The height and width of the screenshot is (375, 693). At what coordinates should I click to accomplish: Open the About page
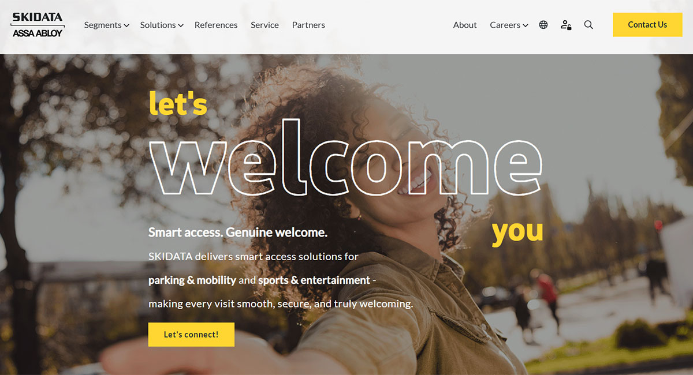tap(465, 25)
